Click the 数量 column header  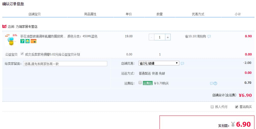(x=159, y=14)
